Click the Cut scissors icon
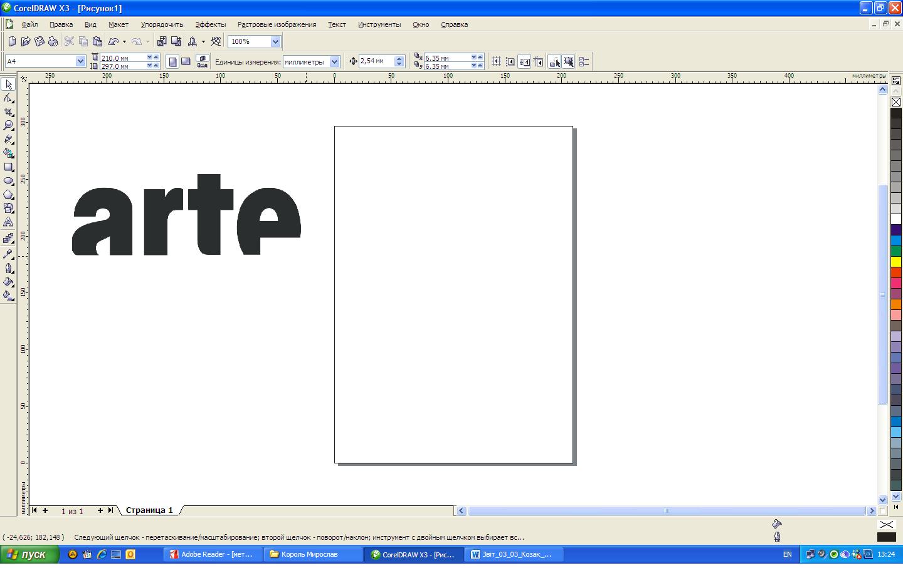The image size is (903, 568). click(70, 41)
